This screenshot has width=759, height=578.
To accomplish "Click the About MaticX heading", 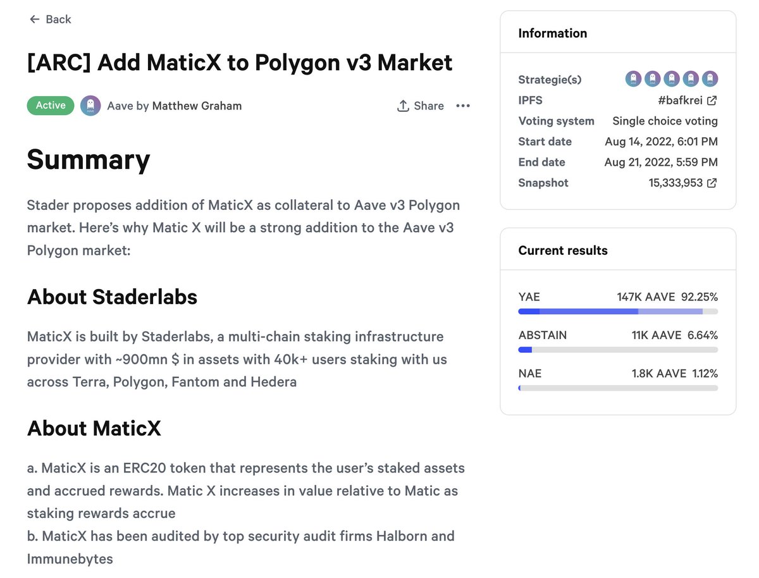I will point(94,428).
